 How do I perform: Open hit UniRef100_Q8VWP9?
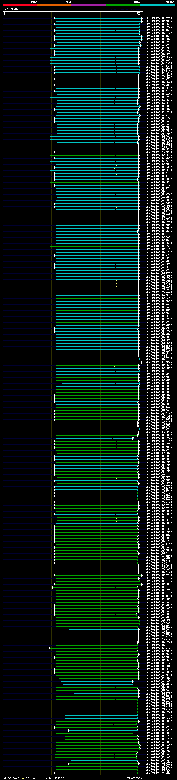coord(159,21)
